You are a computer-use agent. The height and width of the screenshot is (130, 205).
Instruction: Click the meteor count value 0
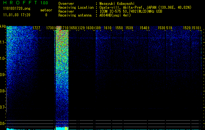(46, 15)
